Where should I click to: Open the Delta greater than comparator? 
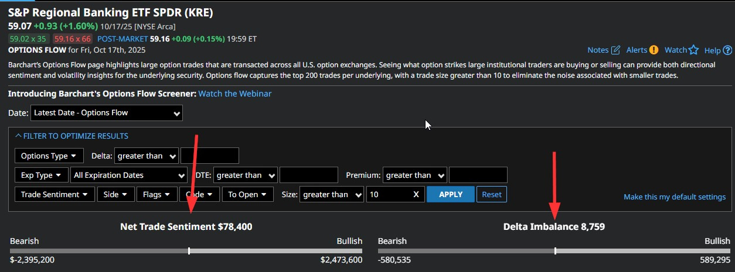147,156
